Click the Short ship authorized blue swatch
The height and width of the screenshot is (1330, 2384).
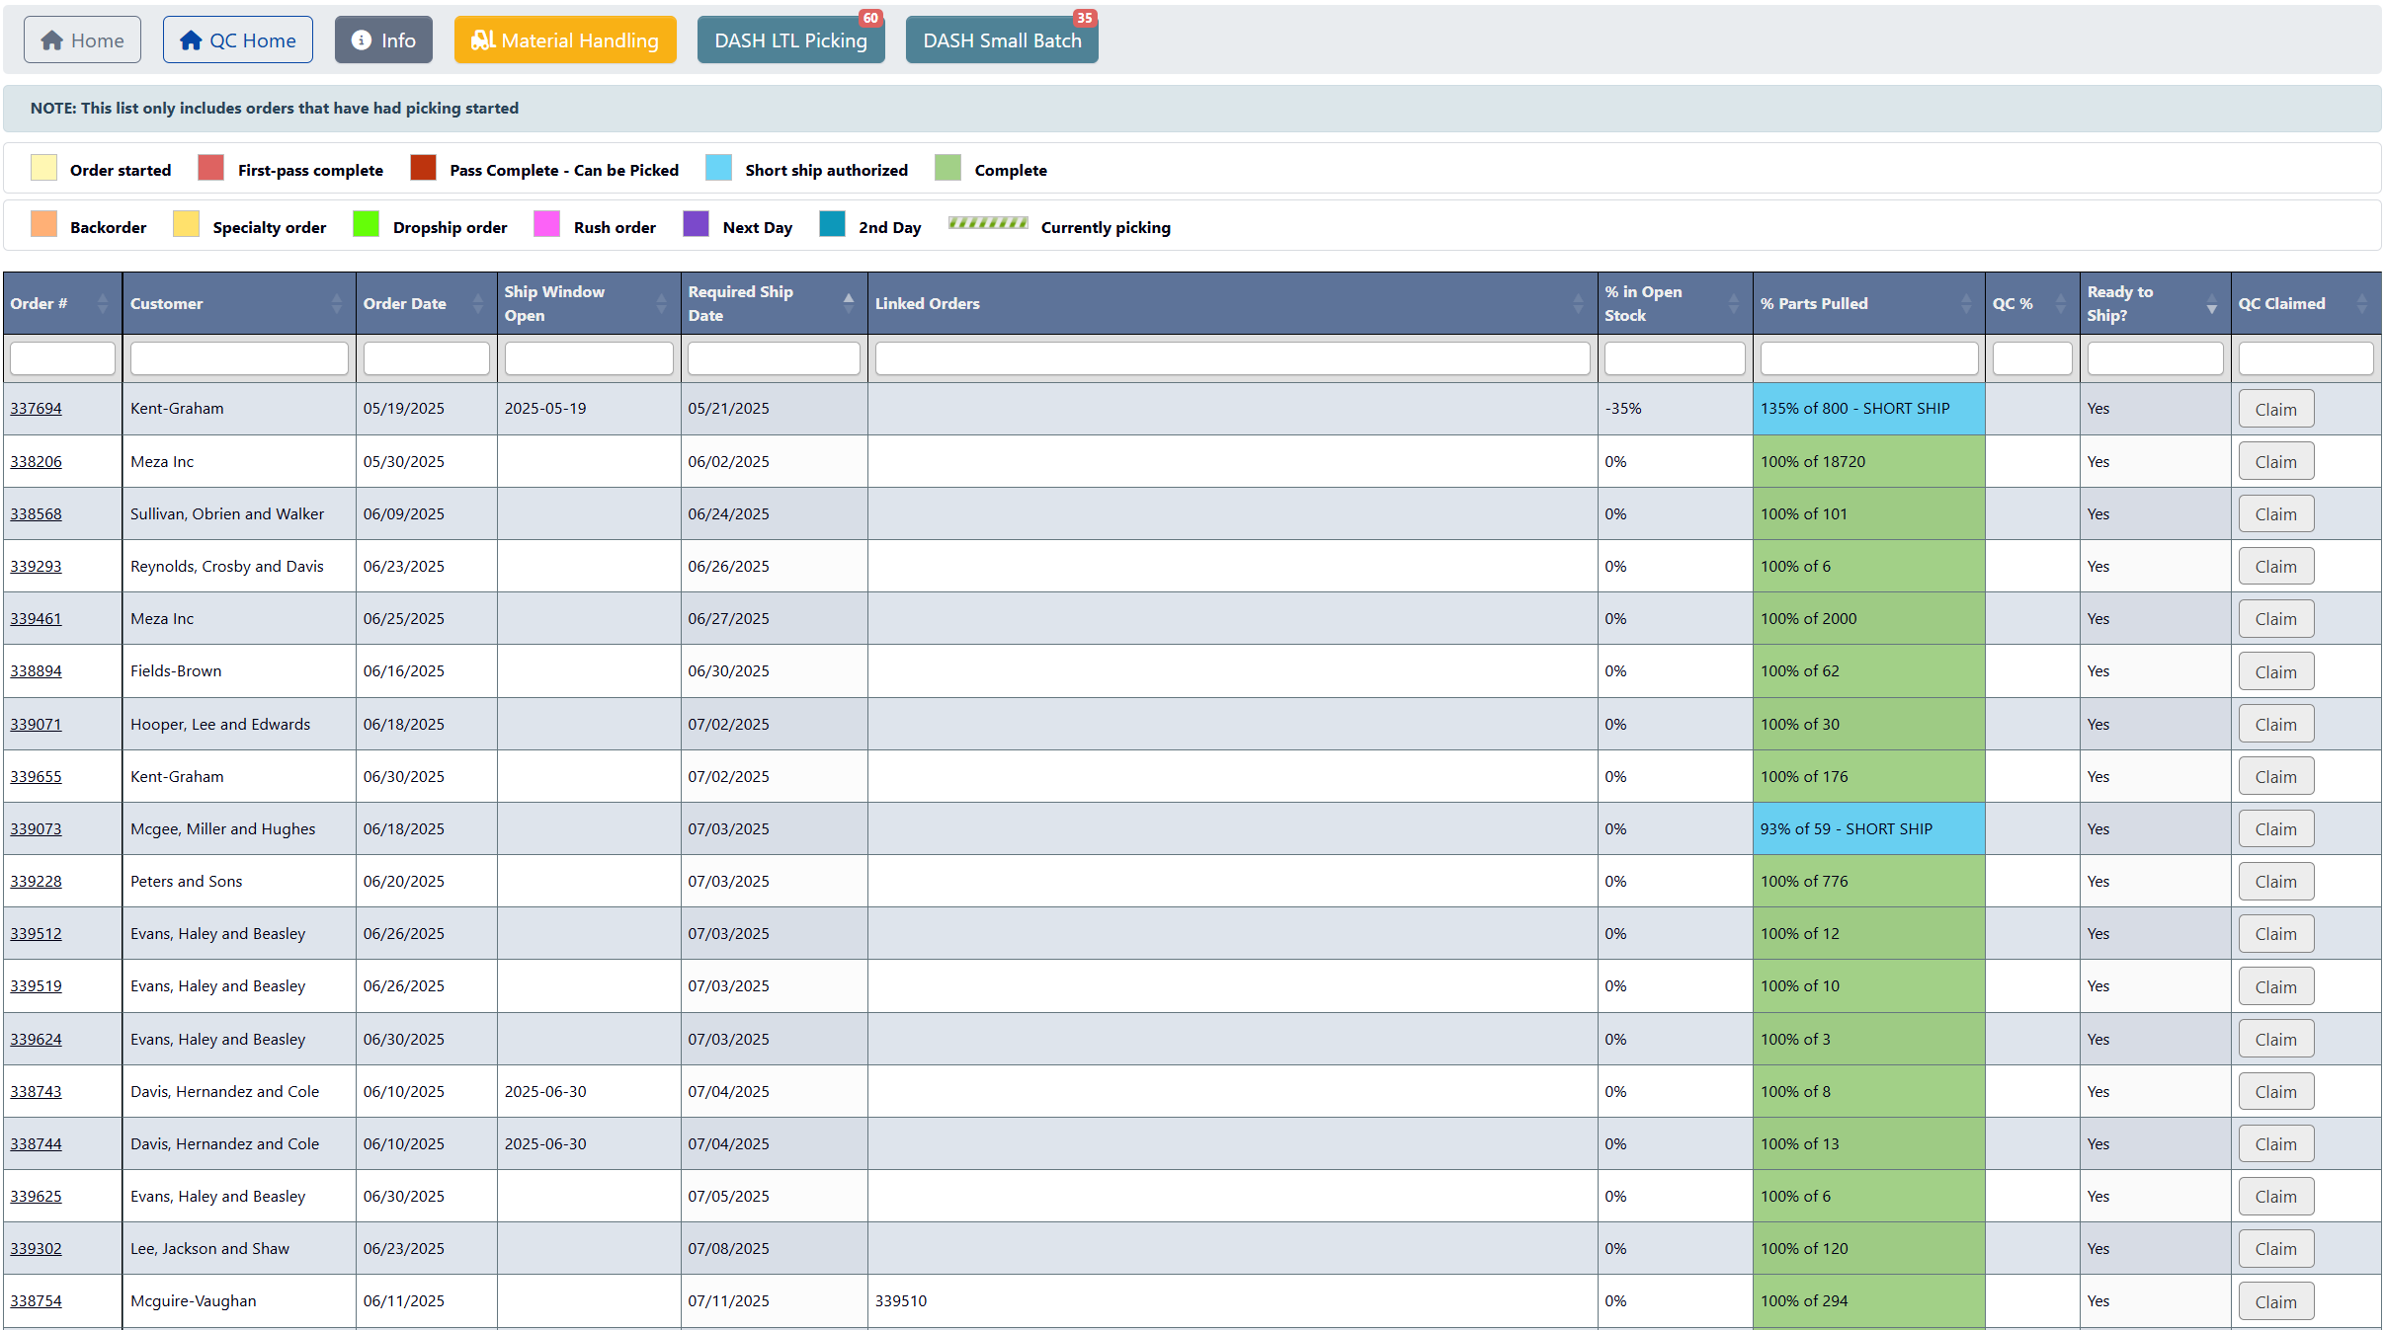[718, 169]
